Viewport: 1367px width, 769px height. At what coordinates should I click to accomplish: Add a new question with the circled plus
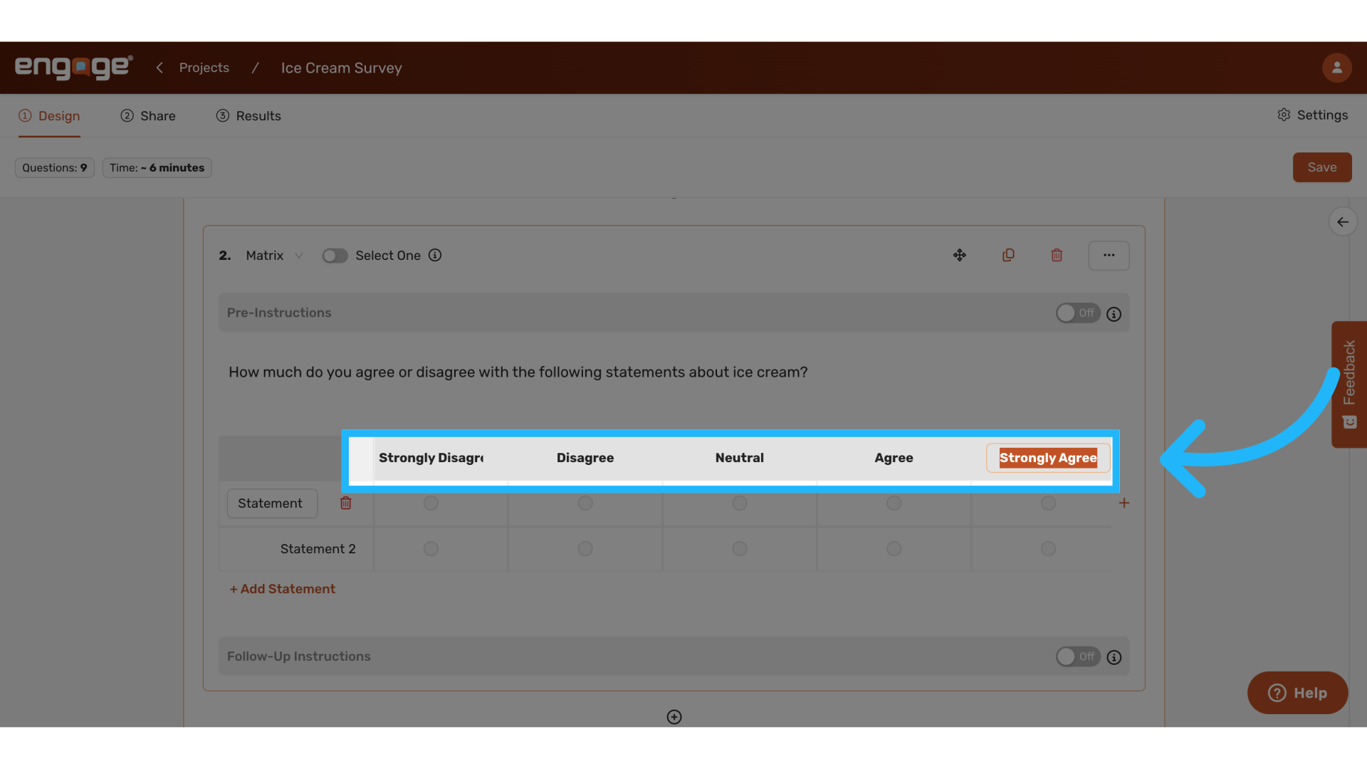(674, 717)
